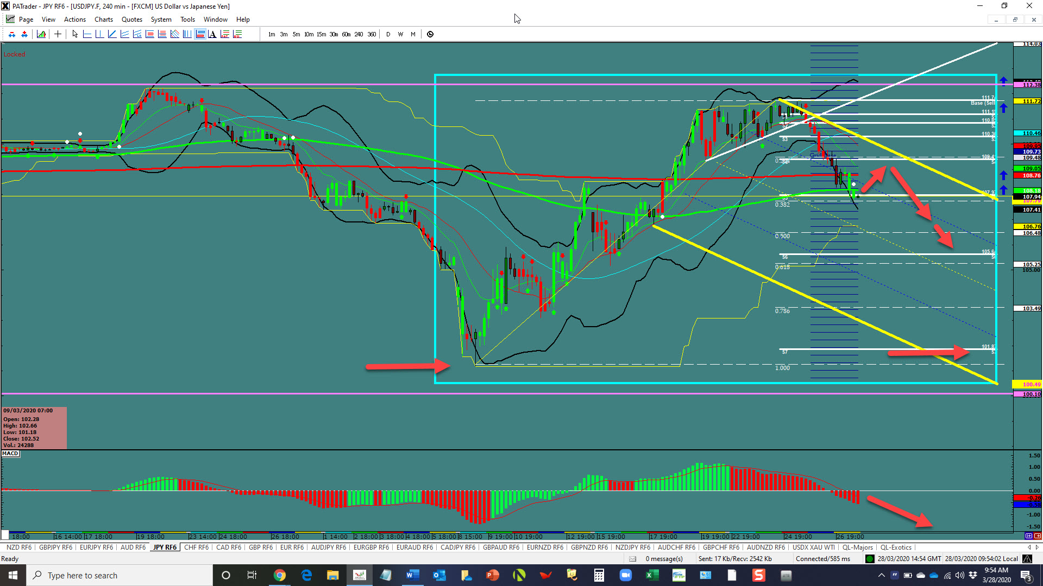This screenshot has height=586, width=1043.
Task: Open the Page menu
Action: click(x=26, y=20)
